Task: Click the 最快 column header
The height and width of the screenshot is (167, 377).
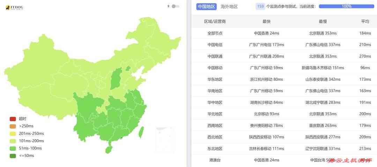Action: tap(266, 21)
